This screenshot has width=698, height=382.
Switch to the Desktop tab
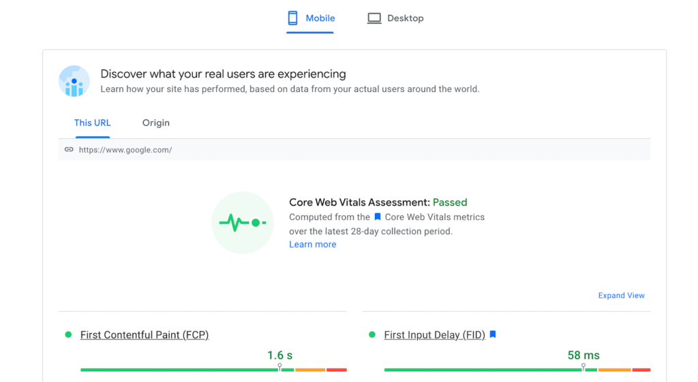tap(395, 18)
